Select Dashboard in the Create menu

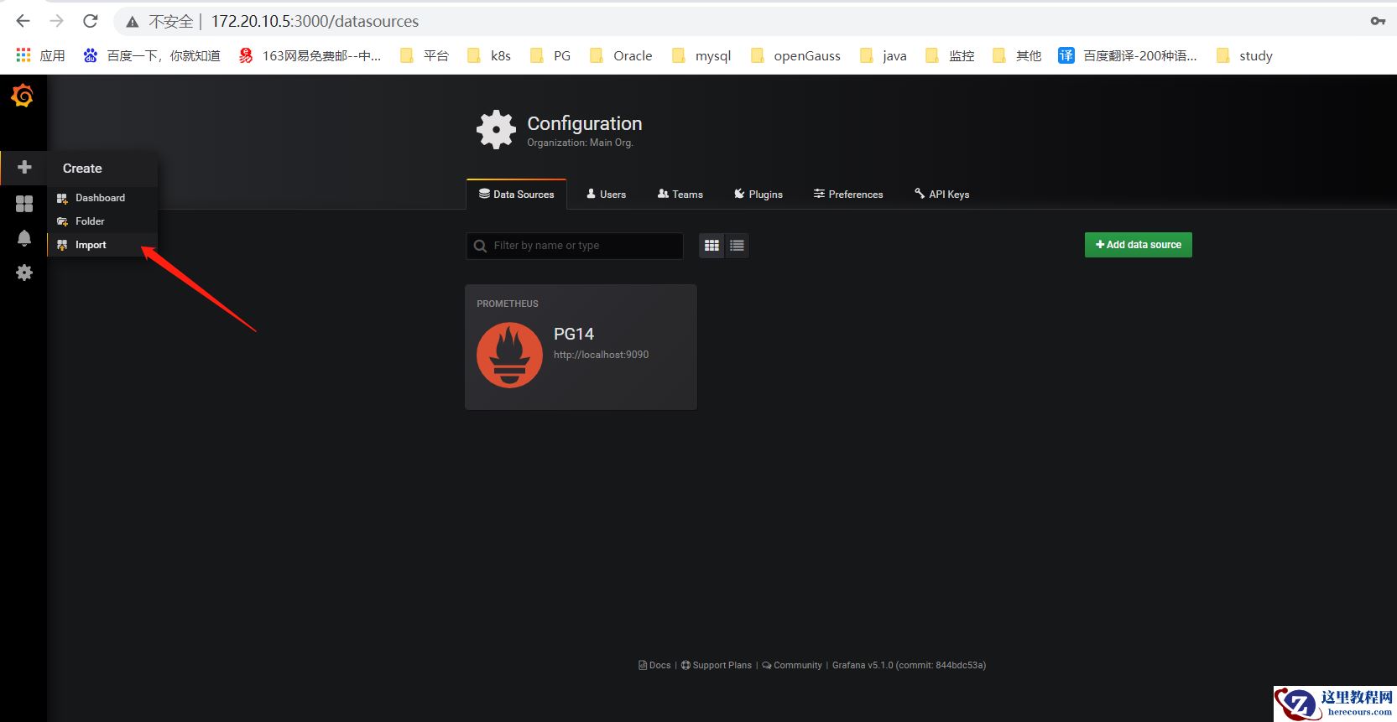click(x=102, y=198)
